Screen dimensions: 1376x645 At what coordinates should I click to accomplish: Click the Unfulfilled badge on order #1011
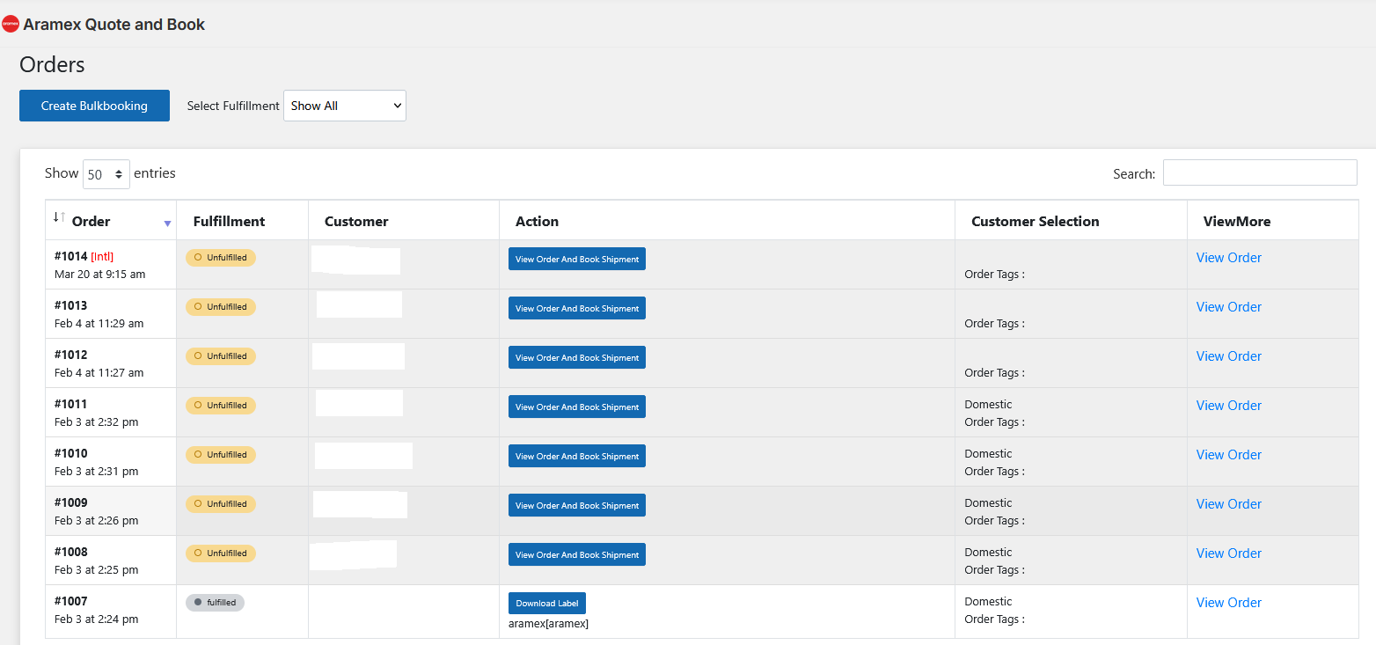tap(221, 406)
